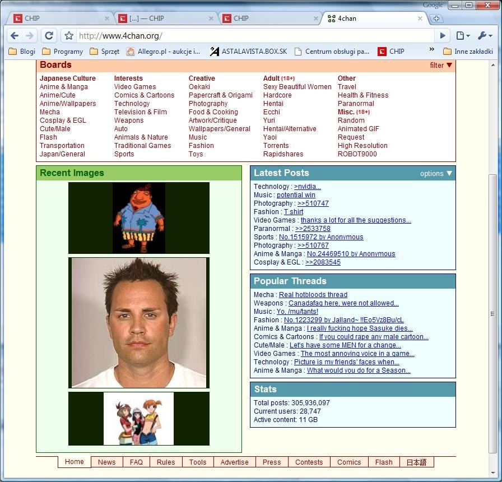The image size is (502, 482).
Task: Open the Anime & Manga board
Action: pyautogui.click(x=64, y=87)
